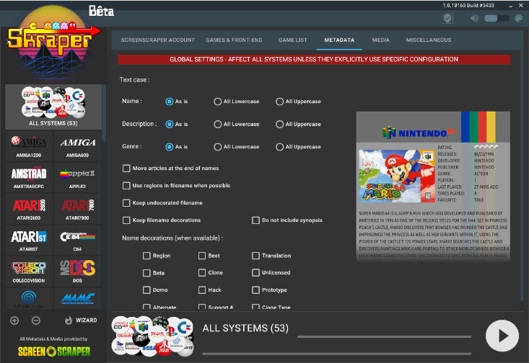Screen dimensions: 529x363
Task: Click the global settings red banner
Action: click(314, 59)
